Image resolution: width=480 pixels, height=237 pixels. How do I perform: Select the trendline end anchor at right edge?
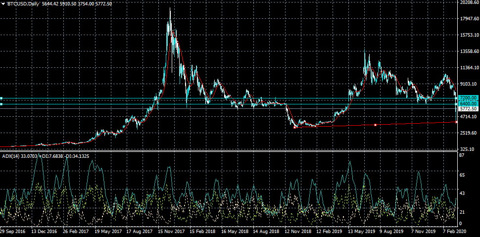pyautogui.click(x=456, y=122)
